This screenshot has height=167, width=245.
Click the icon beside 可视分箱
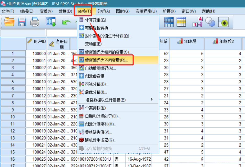pos(81,84)
